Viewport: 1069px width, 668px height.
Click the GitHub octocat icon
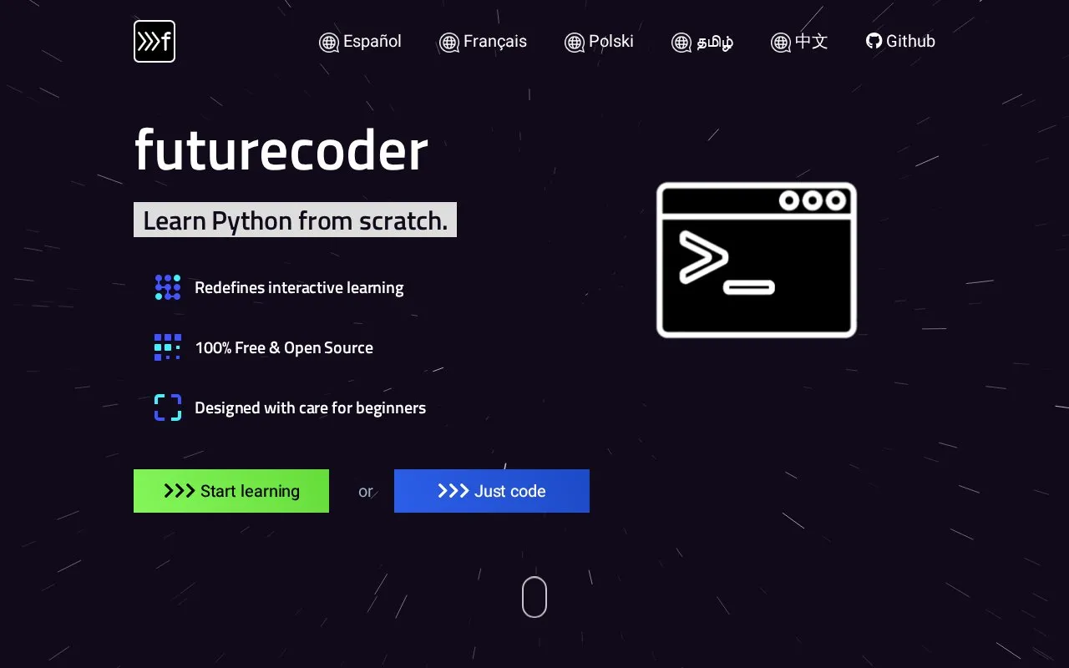[x=874, y=41]
